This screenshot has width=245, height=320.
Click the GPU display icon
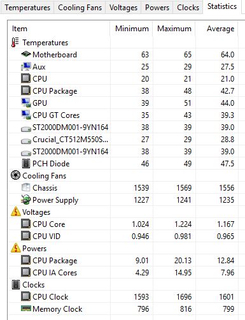(x=26, y=103)
